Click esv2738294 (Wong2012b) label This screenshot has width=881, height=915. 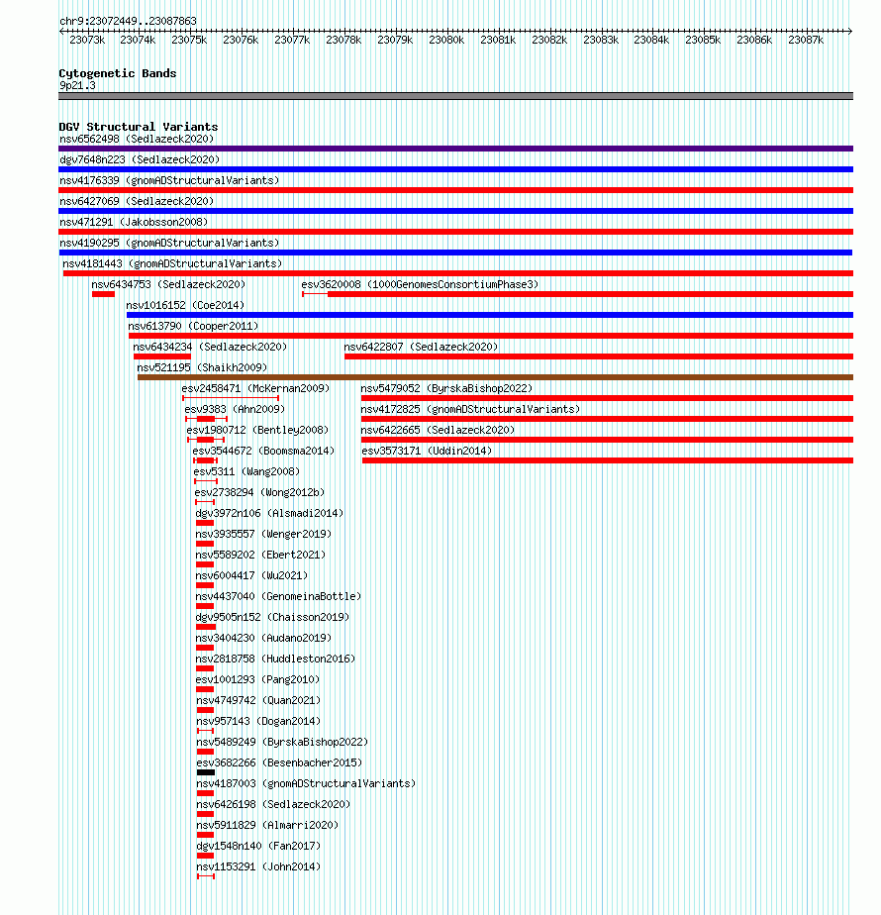259,492
